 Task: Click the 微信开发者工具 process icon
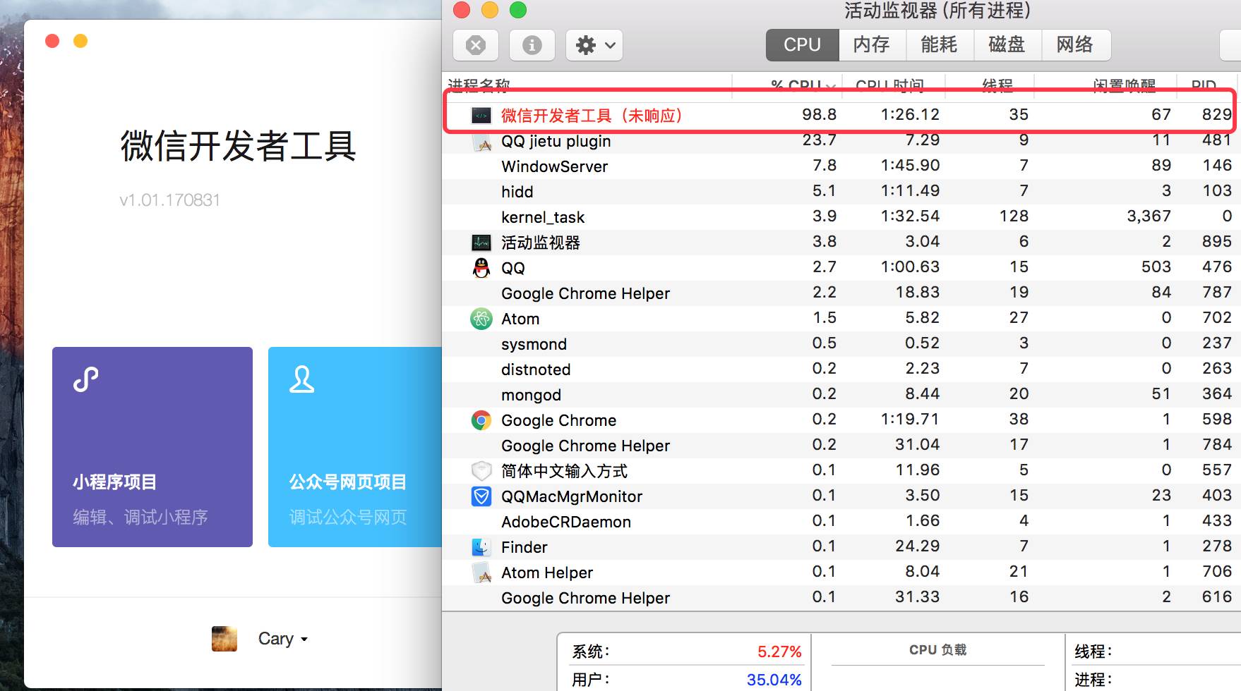click(x=481, y=116)
